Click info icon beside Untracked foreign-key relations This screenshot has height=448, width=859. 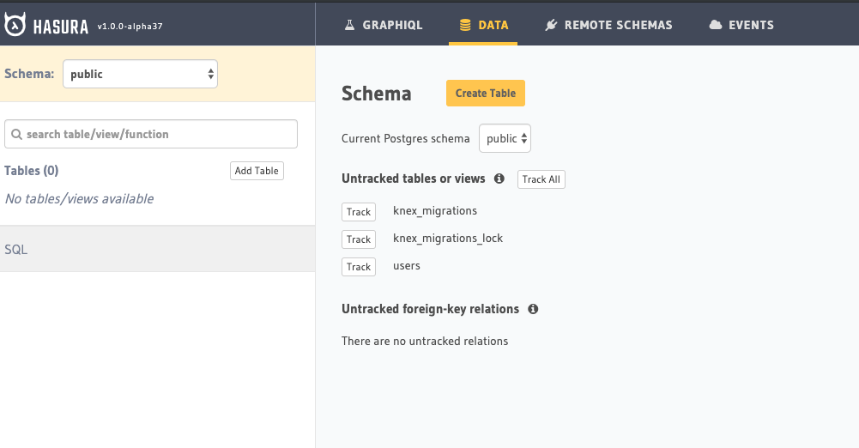tap(533, 309)
